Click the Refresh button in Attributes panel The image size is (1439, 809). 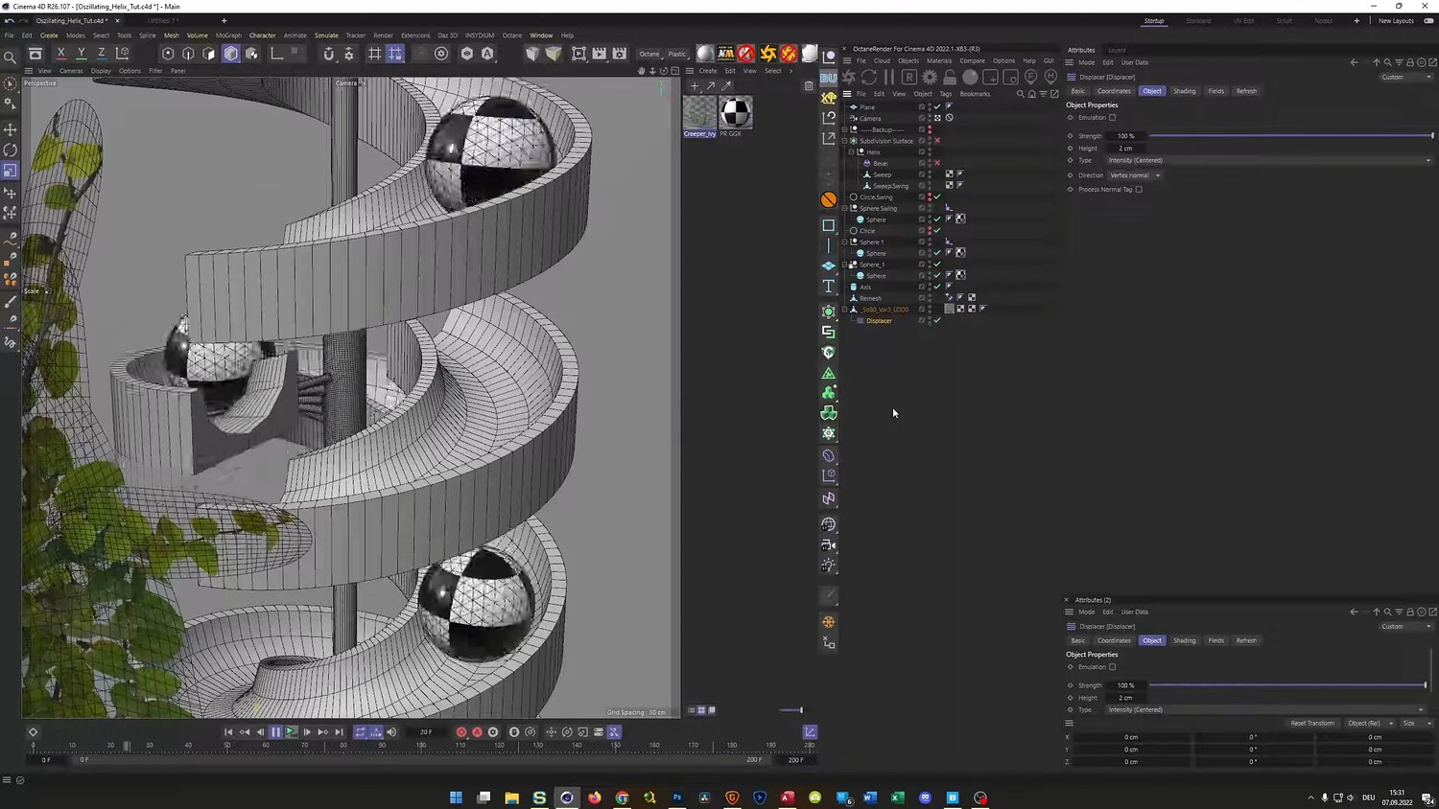[x=1246, y=91]
